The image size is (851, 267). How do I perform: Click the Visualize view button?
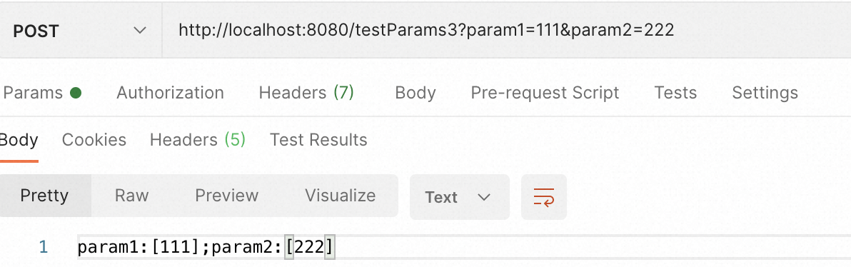coord(340,196)
